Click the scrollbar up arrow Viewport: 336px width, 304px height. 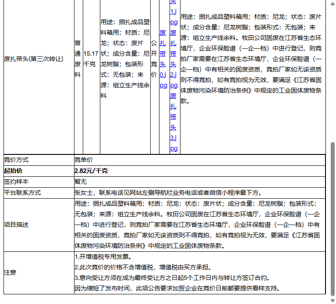pos(332,4)
